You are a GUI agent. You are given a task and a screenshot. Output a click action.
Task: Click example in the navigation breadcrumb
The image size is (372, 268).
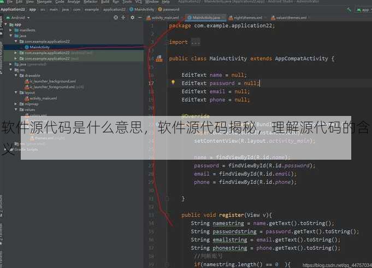tap(92, 10)
